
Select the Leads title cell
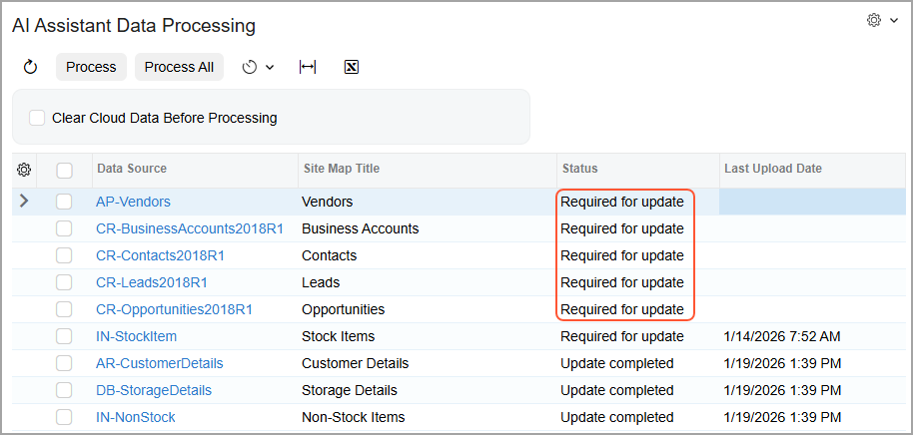[x=427, y=282]
